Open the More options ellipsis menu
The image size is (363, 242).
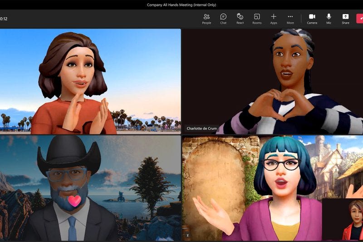tap(290, 19)
